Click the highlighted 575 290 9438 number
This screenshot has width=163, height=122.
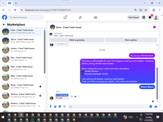click(62, 95)
